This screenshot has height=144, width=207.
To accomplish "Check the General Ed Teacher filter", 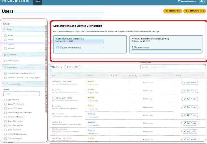I will pos(6,117).
